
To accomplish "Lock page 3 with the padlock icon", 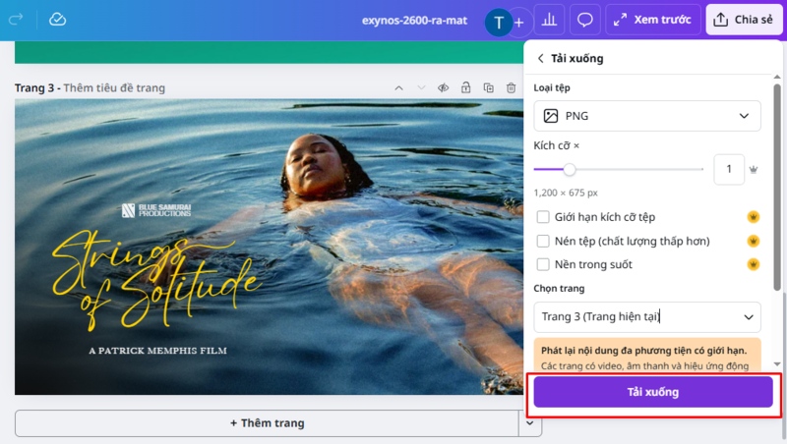I will [466, 88].
